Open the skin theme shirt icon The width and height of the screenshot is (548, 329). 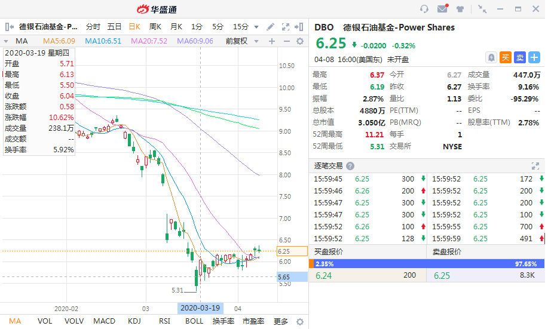[x=460, y=9]
